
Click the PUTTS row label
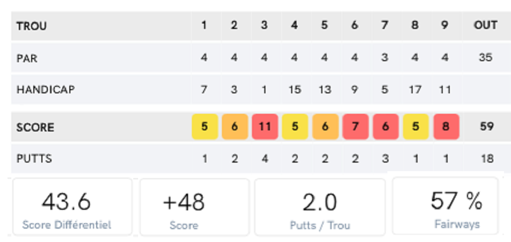pos(35,159)
